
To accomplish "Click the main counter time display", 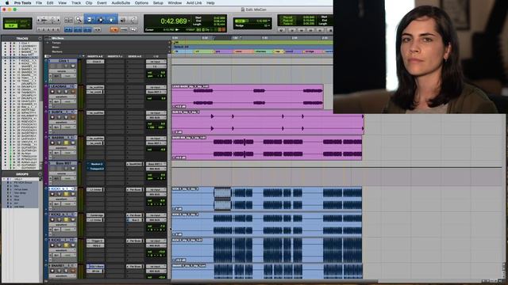I will click(174, 21).
